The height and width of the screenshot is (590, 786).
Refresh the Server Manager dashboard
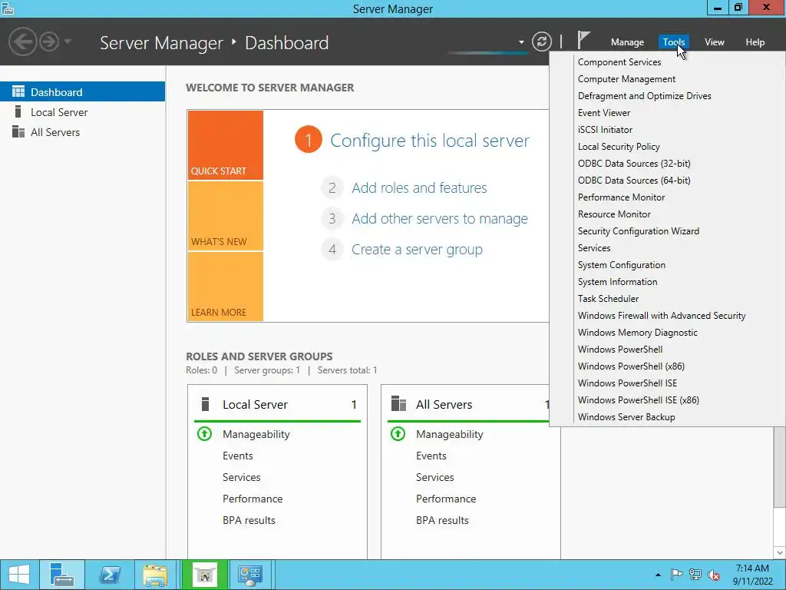click(x=541, y=41)
